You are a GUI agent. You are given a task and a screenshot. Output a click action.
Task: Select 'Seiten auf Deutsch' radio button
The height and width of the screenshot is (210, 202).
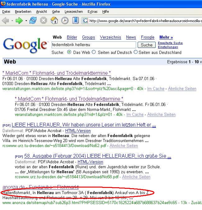94,52
